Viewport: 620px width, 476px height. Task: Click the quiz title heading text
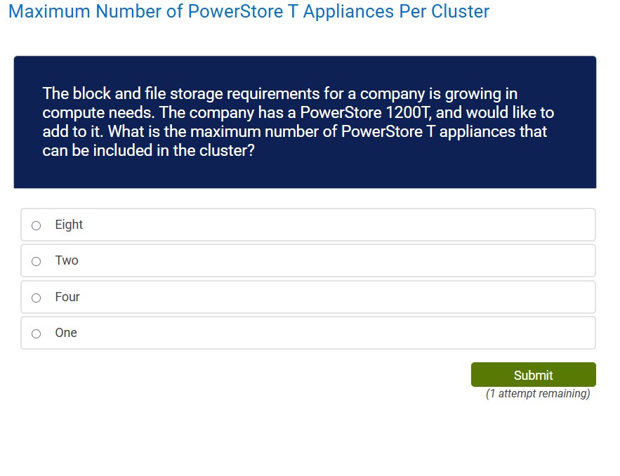(248, 11)
